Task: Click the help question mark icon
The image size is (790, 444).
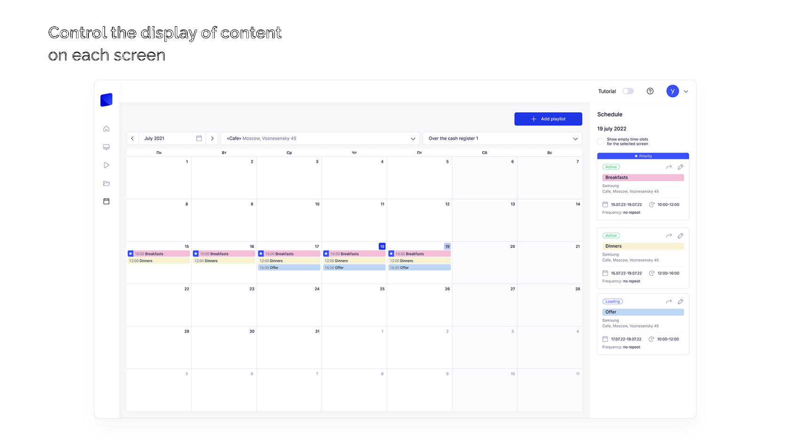Action: point(650,91)
